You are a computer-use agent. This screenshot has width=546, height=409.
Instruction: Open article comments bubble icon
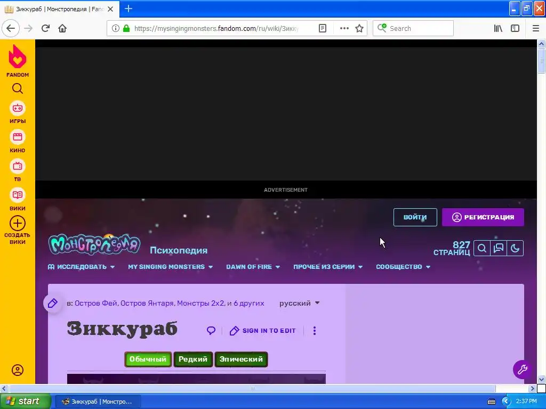pyautogui.click(x=211, y=330)
